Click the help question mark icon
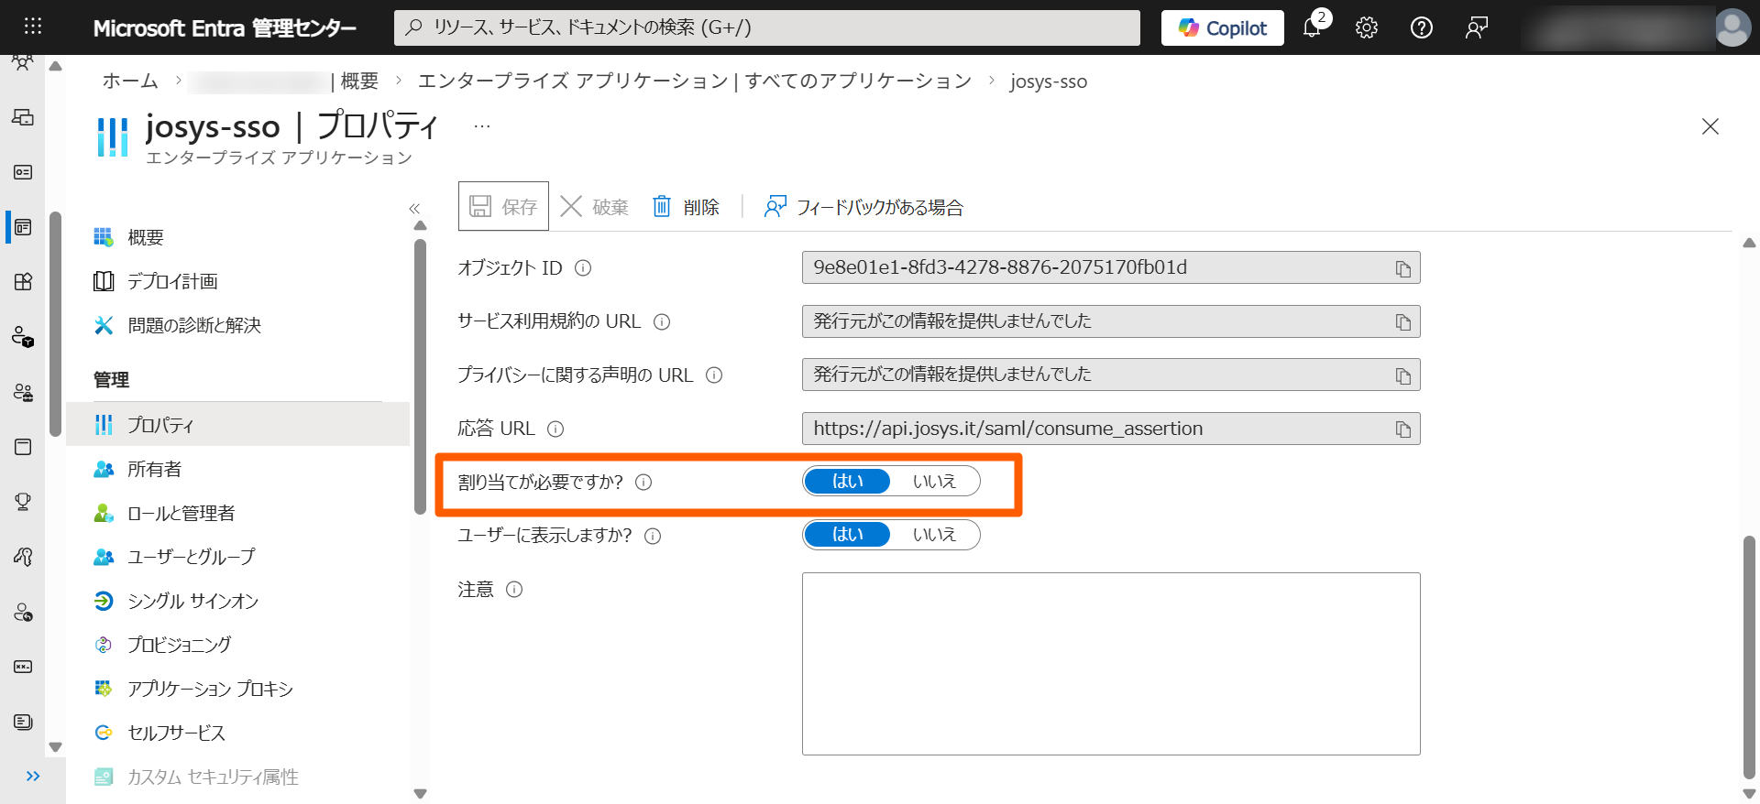The height and width of the screenshot is (804, 1760). pyautogui.click(x=1421, y=27)
